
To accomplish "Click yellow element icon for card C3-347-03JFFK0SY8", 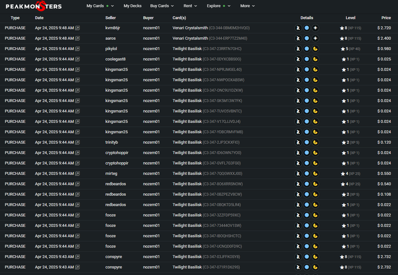I will 315,257.
